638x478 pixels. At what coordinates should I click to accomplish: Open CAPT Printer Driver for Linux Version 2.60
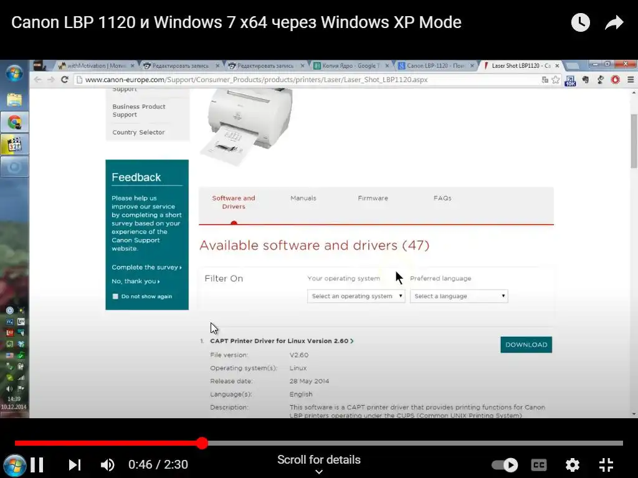(x=282, y=341)
